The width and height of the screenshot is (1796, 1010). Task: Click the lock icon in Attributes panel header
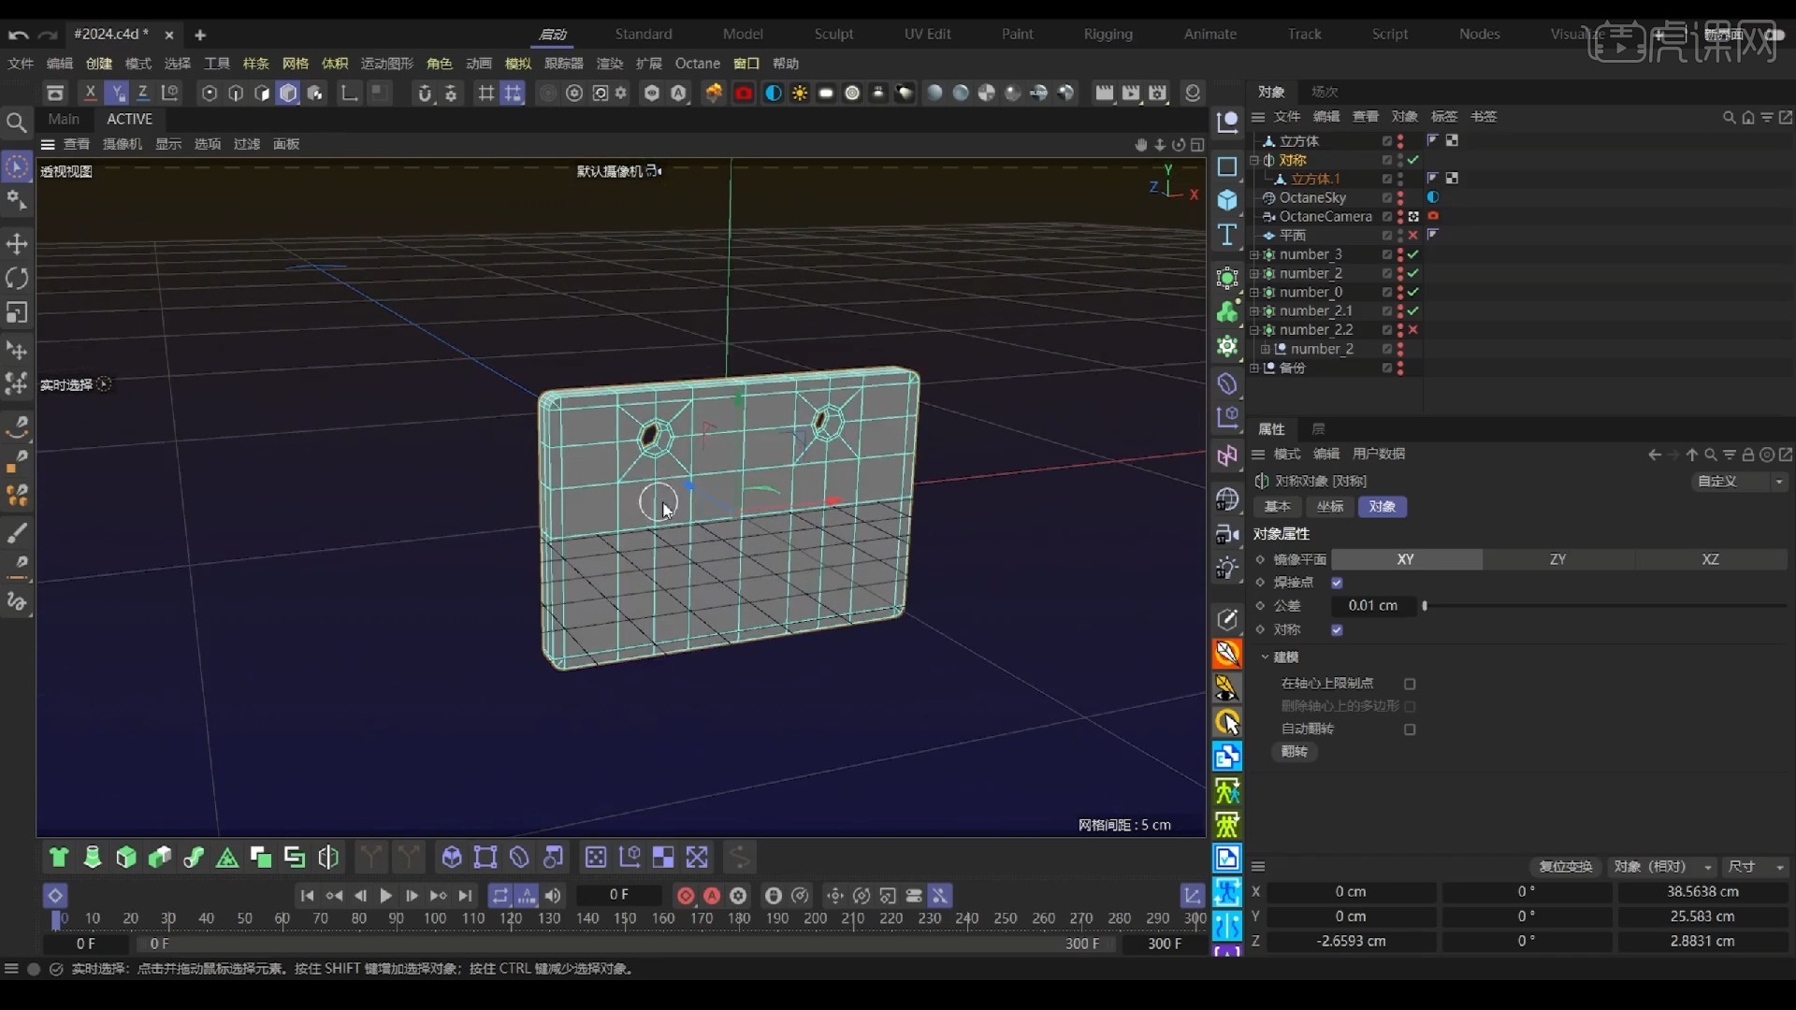pyautogui.click(x=1747, y=454)
